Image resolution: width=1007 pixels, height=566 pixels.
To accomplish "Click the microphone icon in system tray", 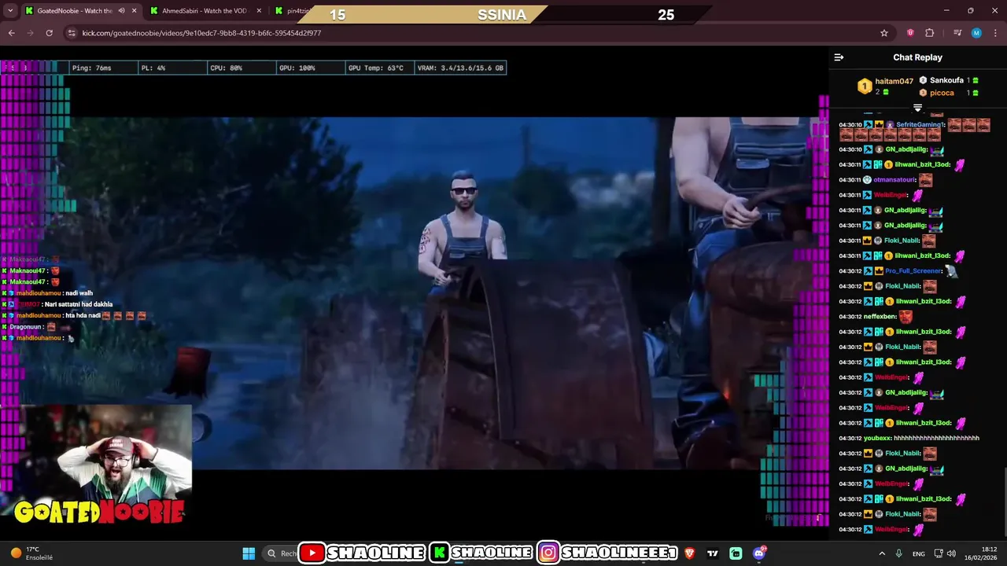I will (898, 553).
